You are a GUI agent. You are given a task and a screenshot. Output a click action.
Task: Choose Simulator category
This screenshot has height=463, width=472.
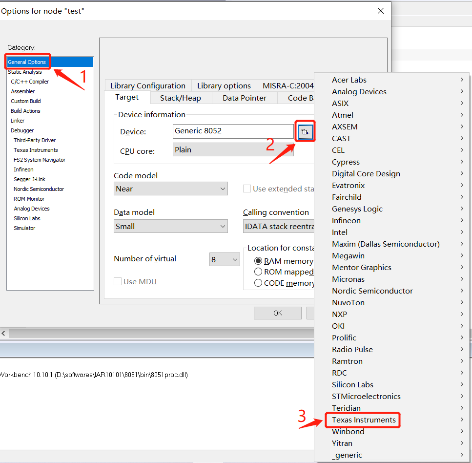click(x=24, y=228)
